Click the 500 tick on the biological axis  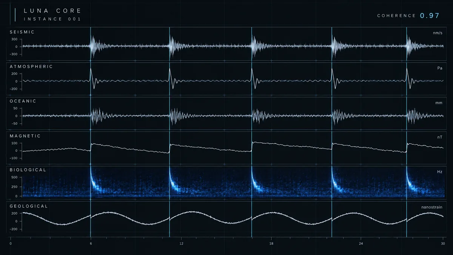coord(14,177)
